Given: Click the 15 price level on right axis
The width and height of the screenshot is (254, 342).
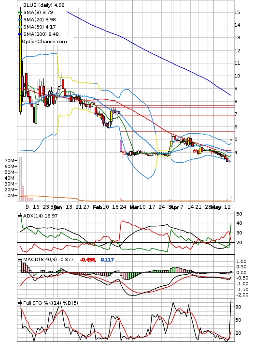Looking at the screenshot, I should [238, 13].
